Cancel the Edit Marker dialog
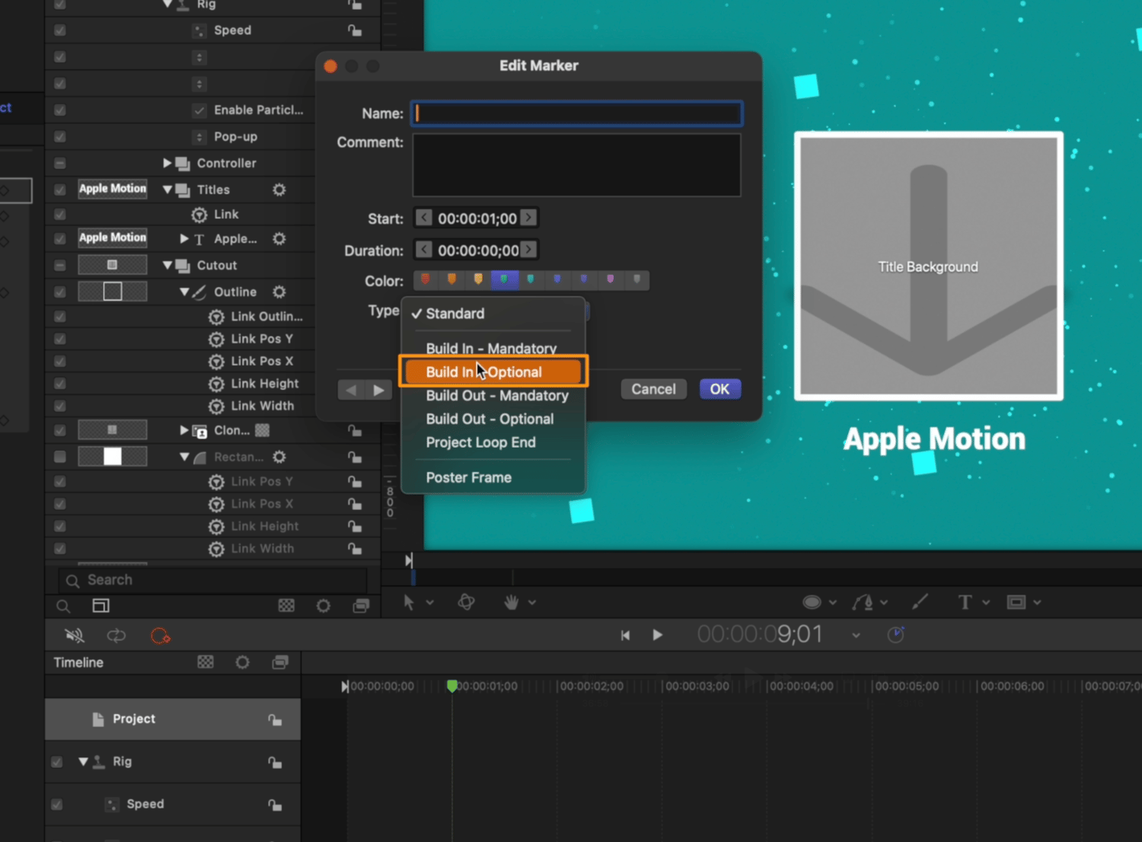The image size is (1142, 842). click(653, 389)
